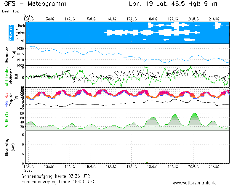Click the 'Hoch' cloud level label
This screenshot has width=237, height=185.
pos(21,26)
